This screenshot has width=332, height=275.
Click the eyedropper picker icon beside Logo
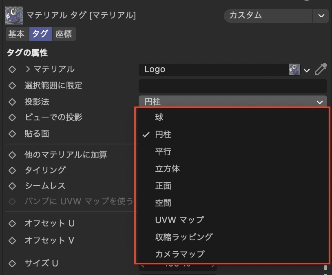[x=321, y=69]
